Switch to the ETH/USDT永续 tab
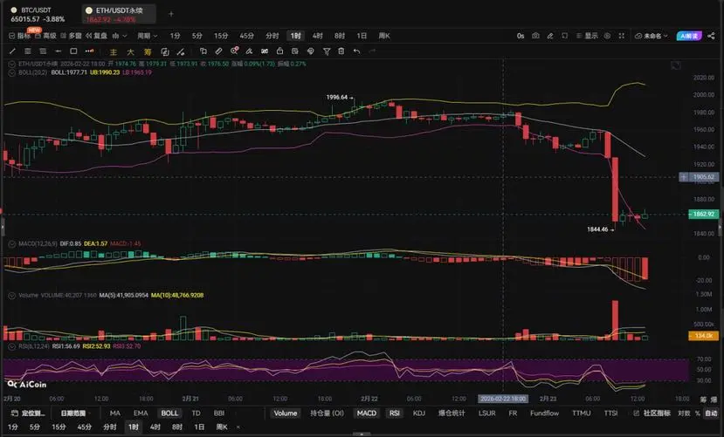 (119, 14)
